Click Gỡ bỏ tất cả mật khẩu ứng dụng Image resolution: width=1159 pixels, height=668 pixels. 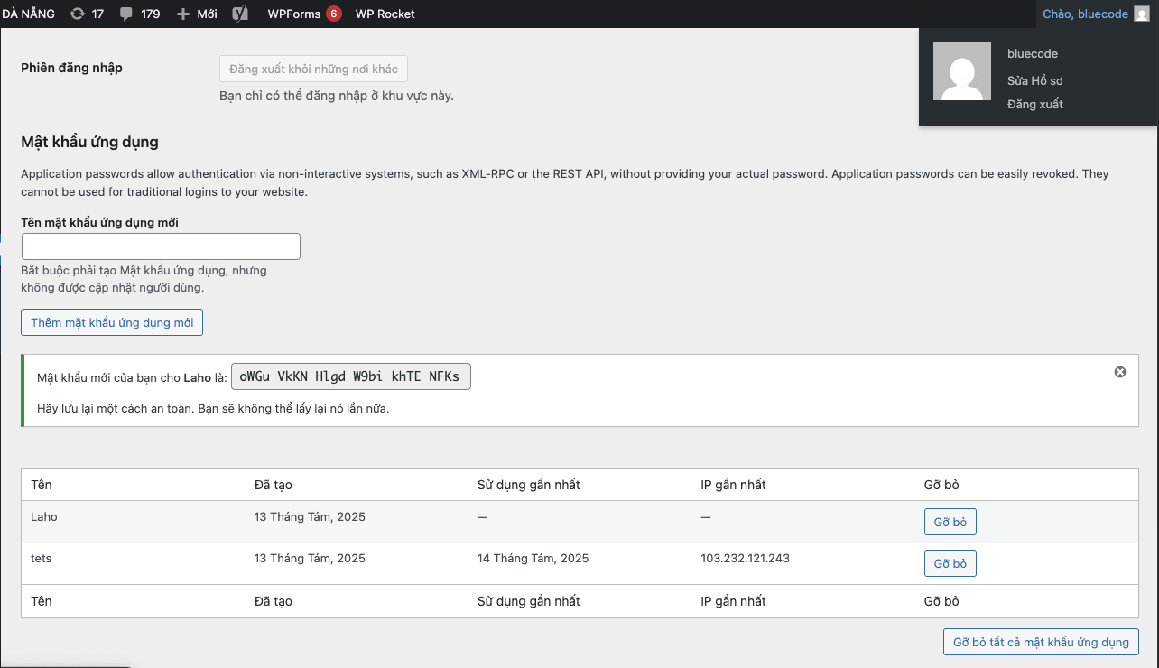point(1041,642)
